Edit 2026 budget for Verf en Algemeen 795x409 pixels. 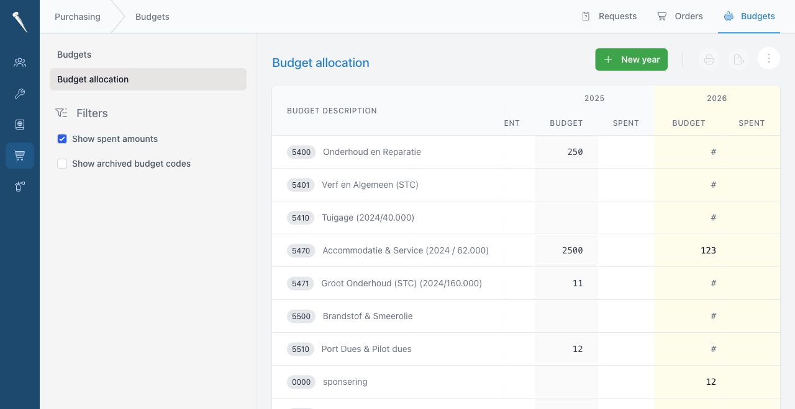[689, 185]
